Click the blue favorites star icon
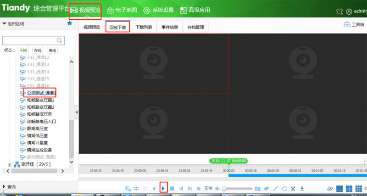The image size is (367, 196). click(70, 23)
